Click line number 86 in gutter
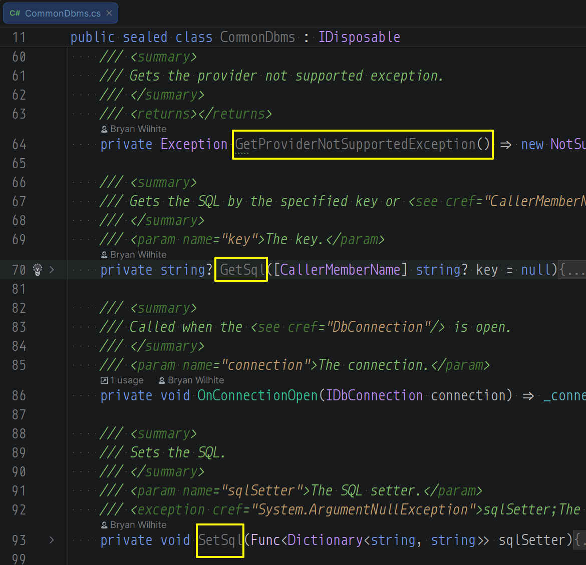The height and width of the screenshot is (565, 586). click(19, 395)
